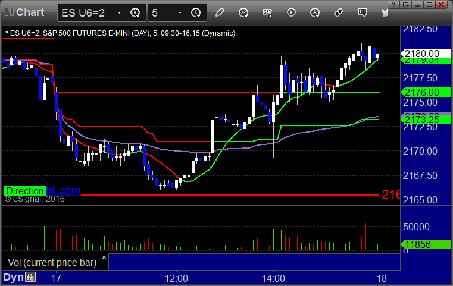Maximize the chart window
The image size is (453, 286).
[430, 4]
